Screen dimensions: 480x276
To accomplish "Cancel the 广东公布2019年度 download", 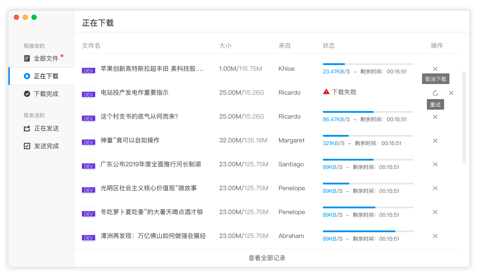I will [435, 165].
